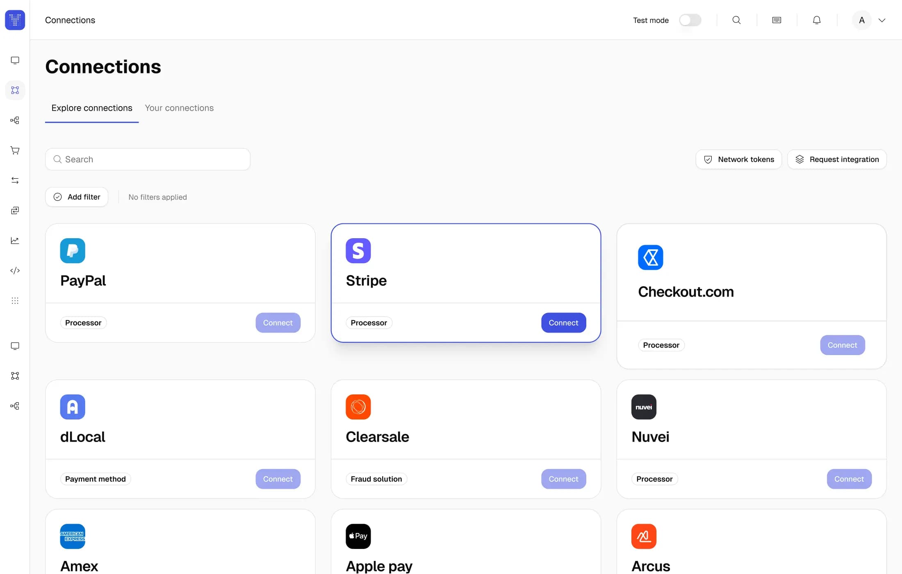Connect Stripe
The image size is (902, 574).
click(564, 323)
